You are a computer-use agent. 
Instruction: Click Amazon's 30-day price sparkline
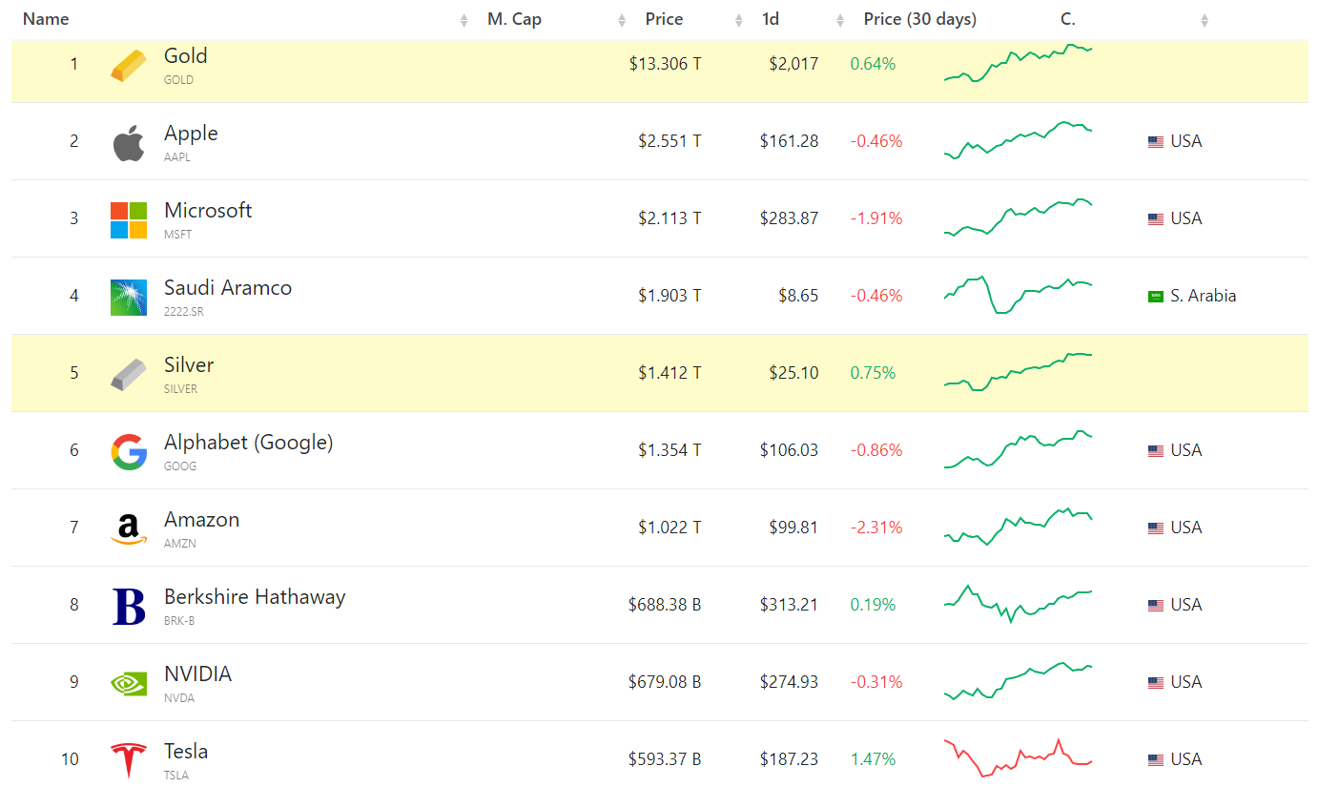(x=1018, y=527)
